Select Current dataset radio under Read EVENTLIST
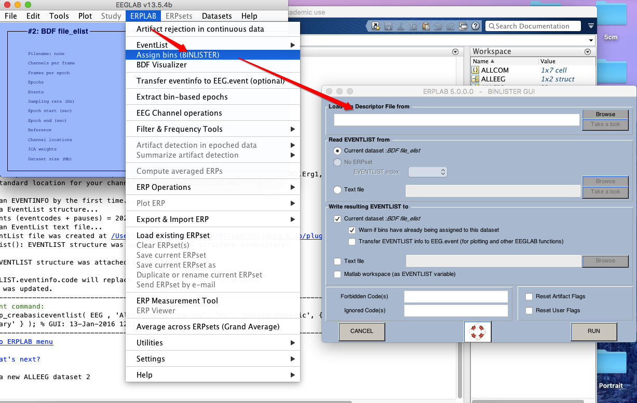637x403 pixels. coord(338,151)
